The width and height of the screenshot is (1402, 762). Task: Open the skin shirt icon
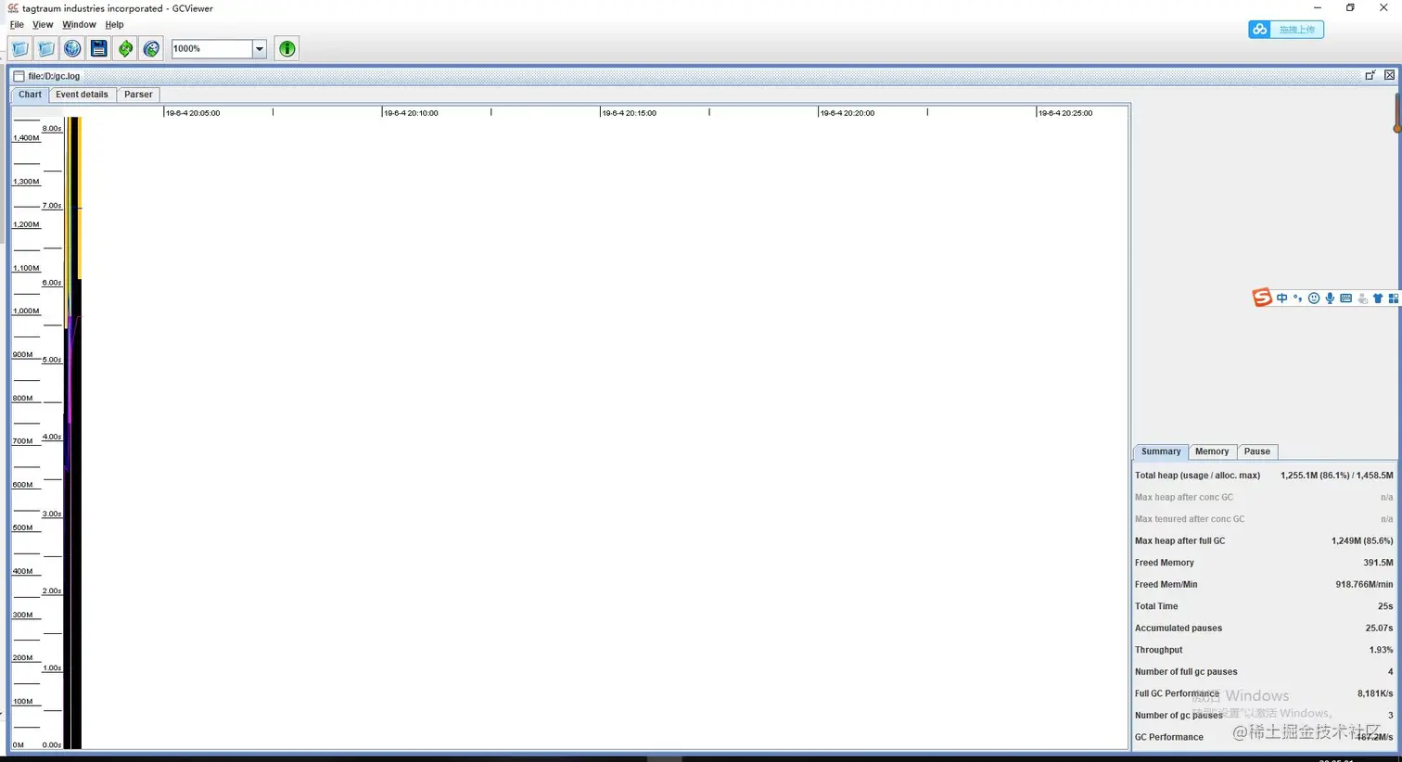(1378, 298)
